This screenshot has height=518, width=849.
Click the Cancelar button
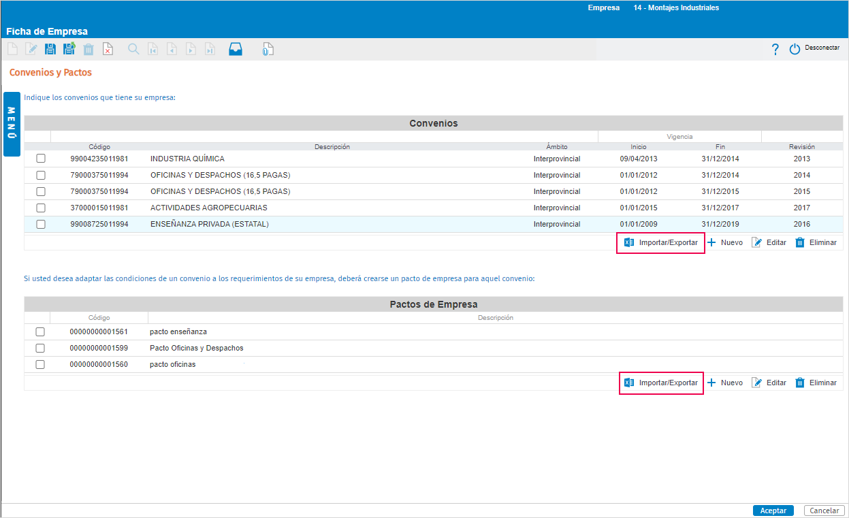click(824, 511)
